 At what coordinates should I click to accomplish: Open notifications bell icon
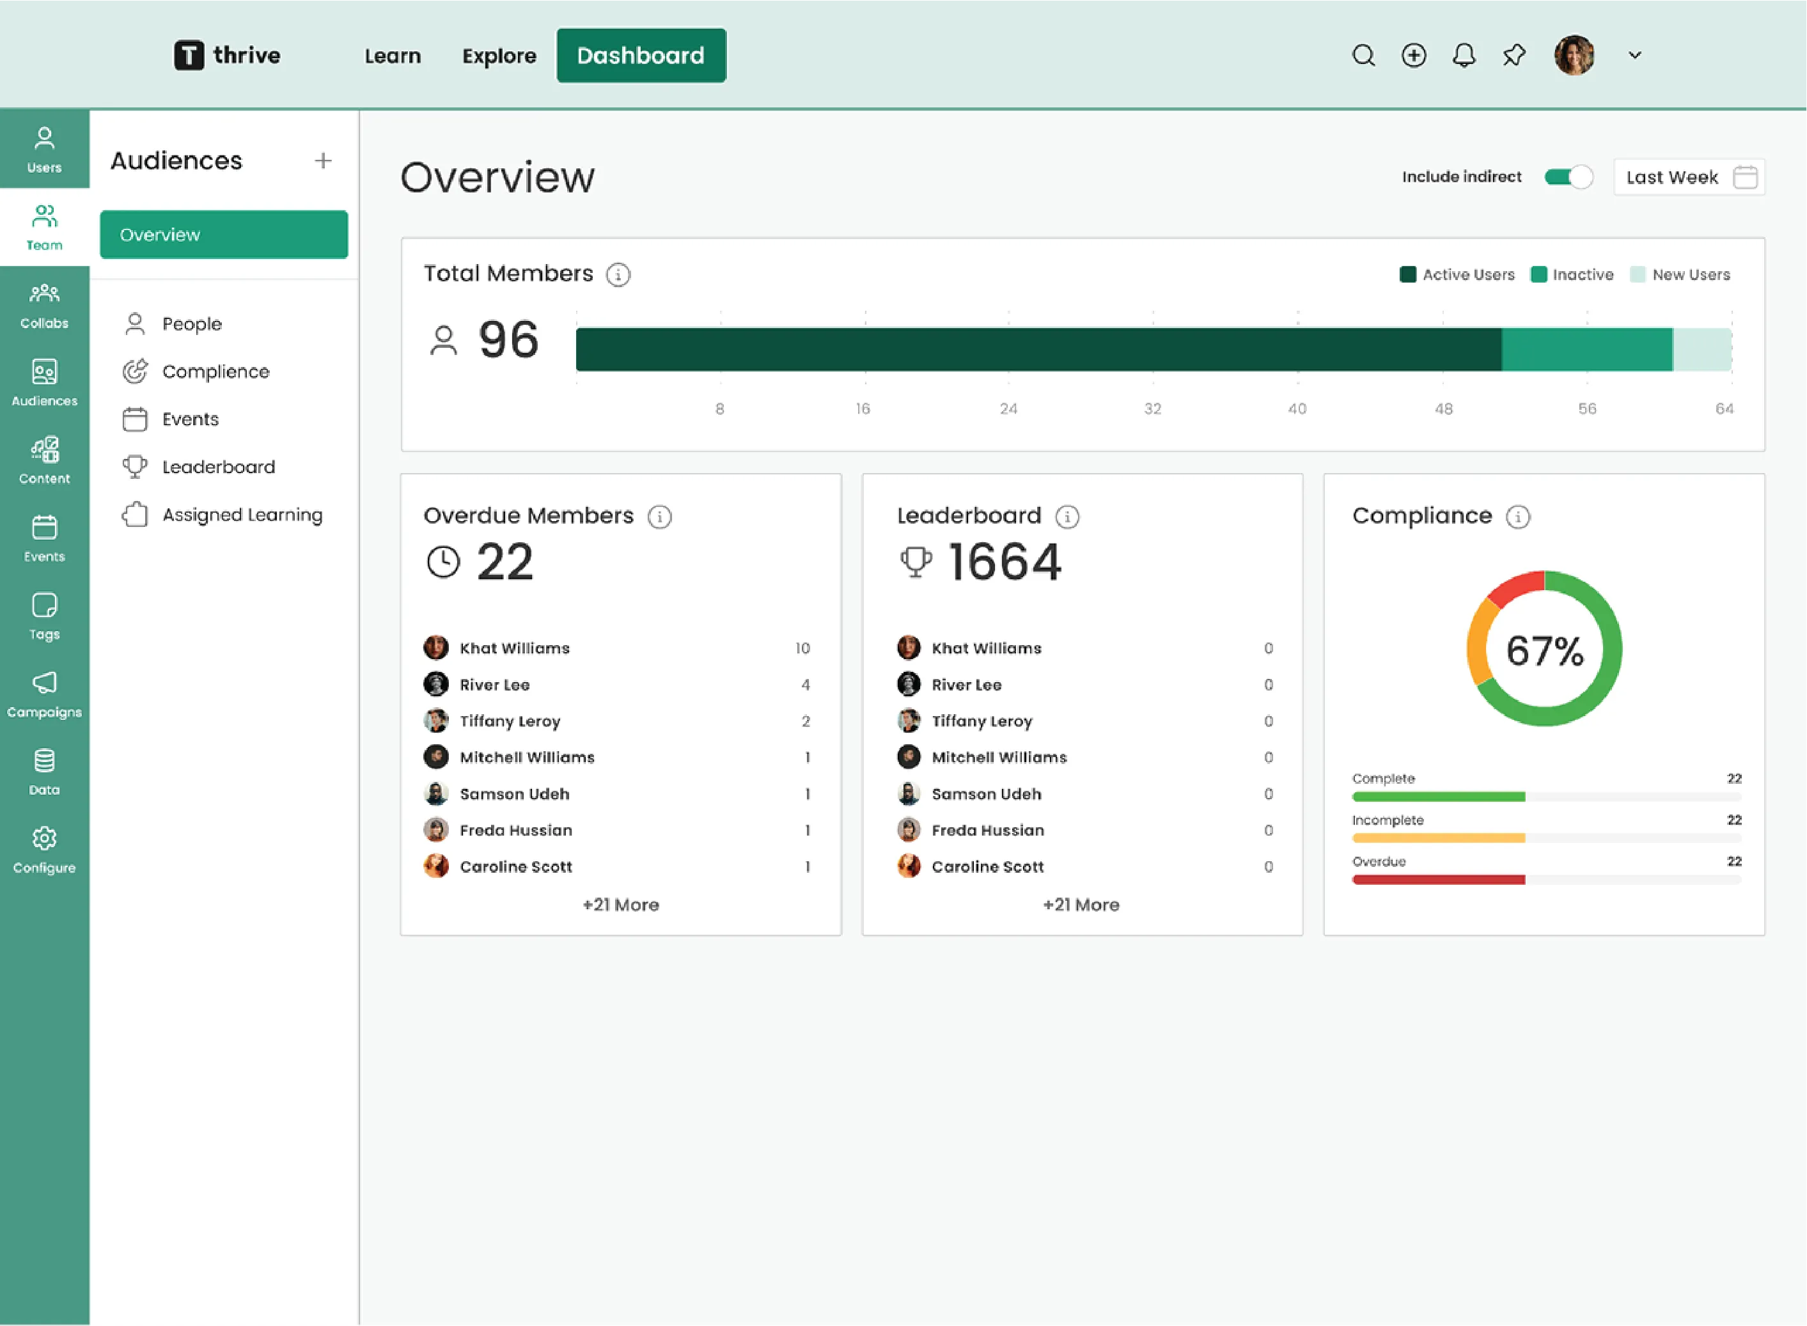[x=1464, y=56]
